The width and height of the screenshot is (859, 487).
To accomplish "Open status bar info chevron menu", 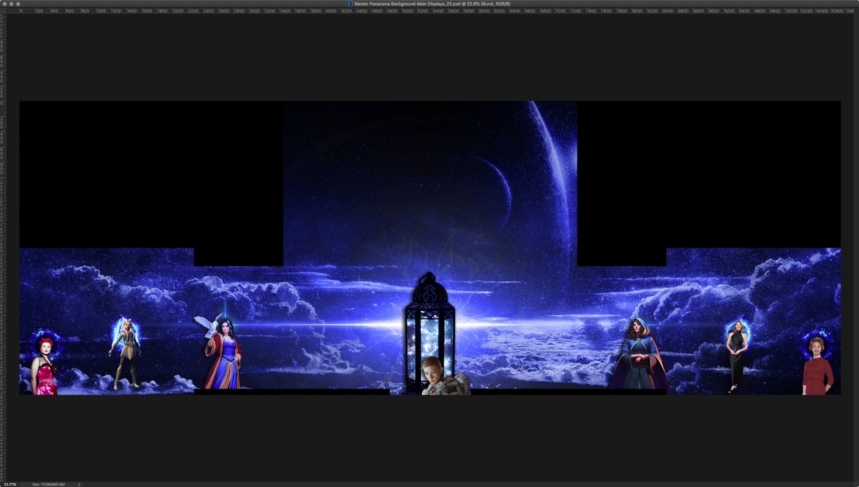I will pyautogui.click(x=79, y=484).
